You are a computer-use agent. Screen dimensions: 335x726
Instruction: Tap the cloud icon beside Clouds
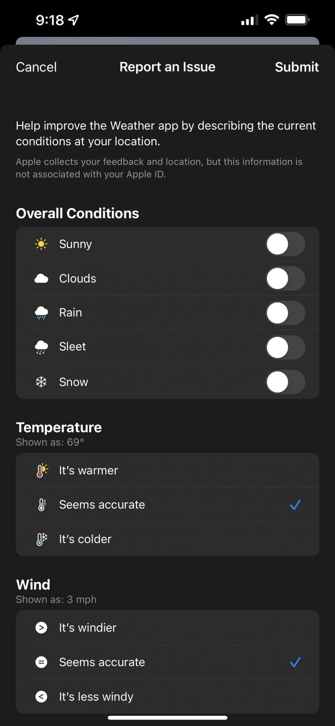pos(41,278)
